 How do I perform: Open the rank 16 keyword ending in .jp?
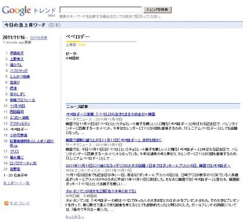click(x=32, y=143)
